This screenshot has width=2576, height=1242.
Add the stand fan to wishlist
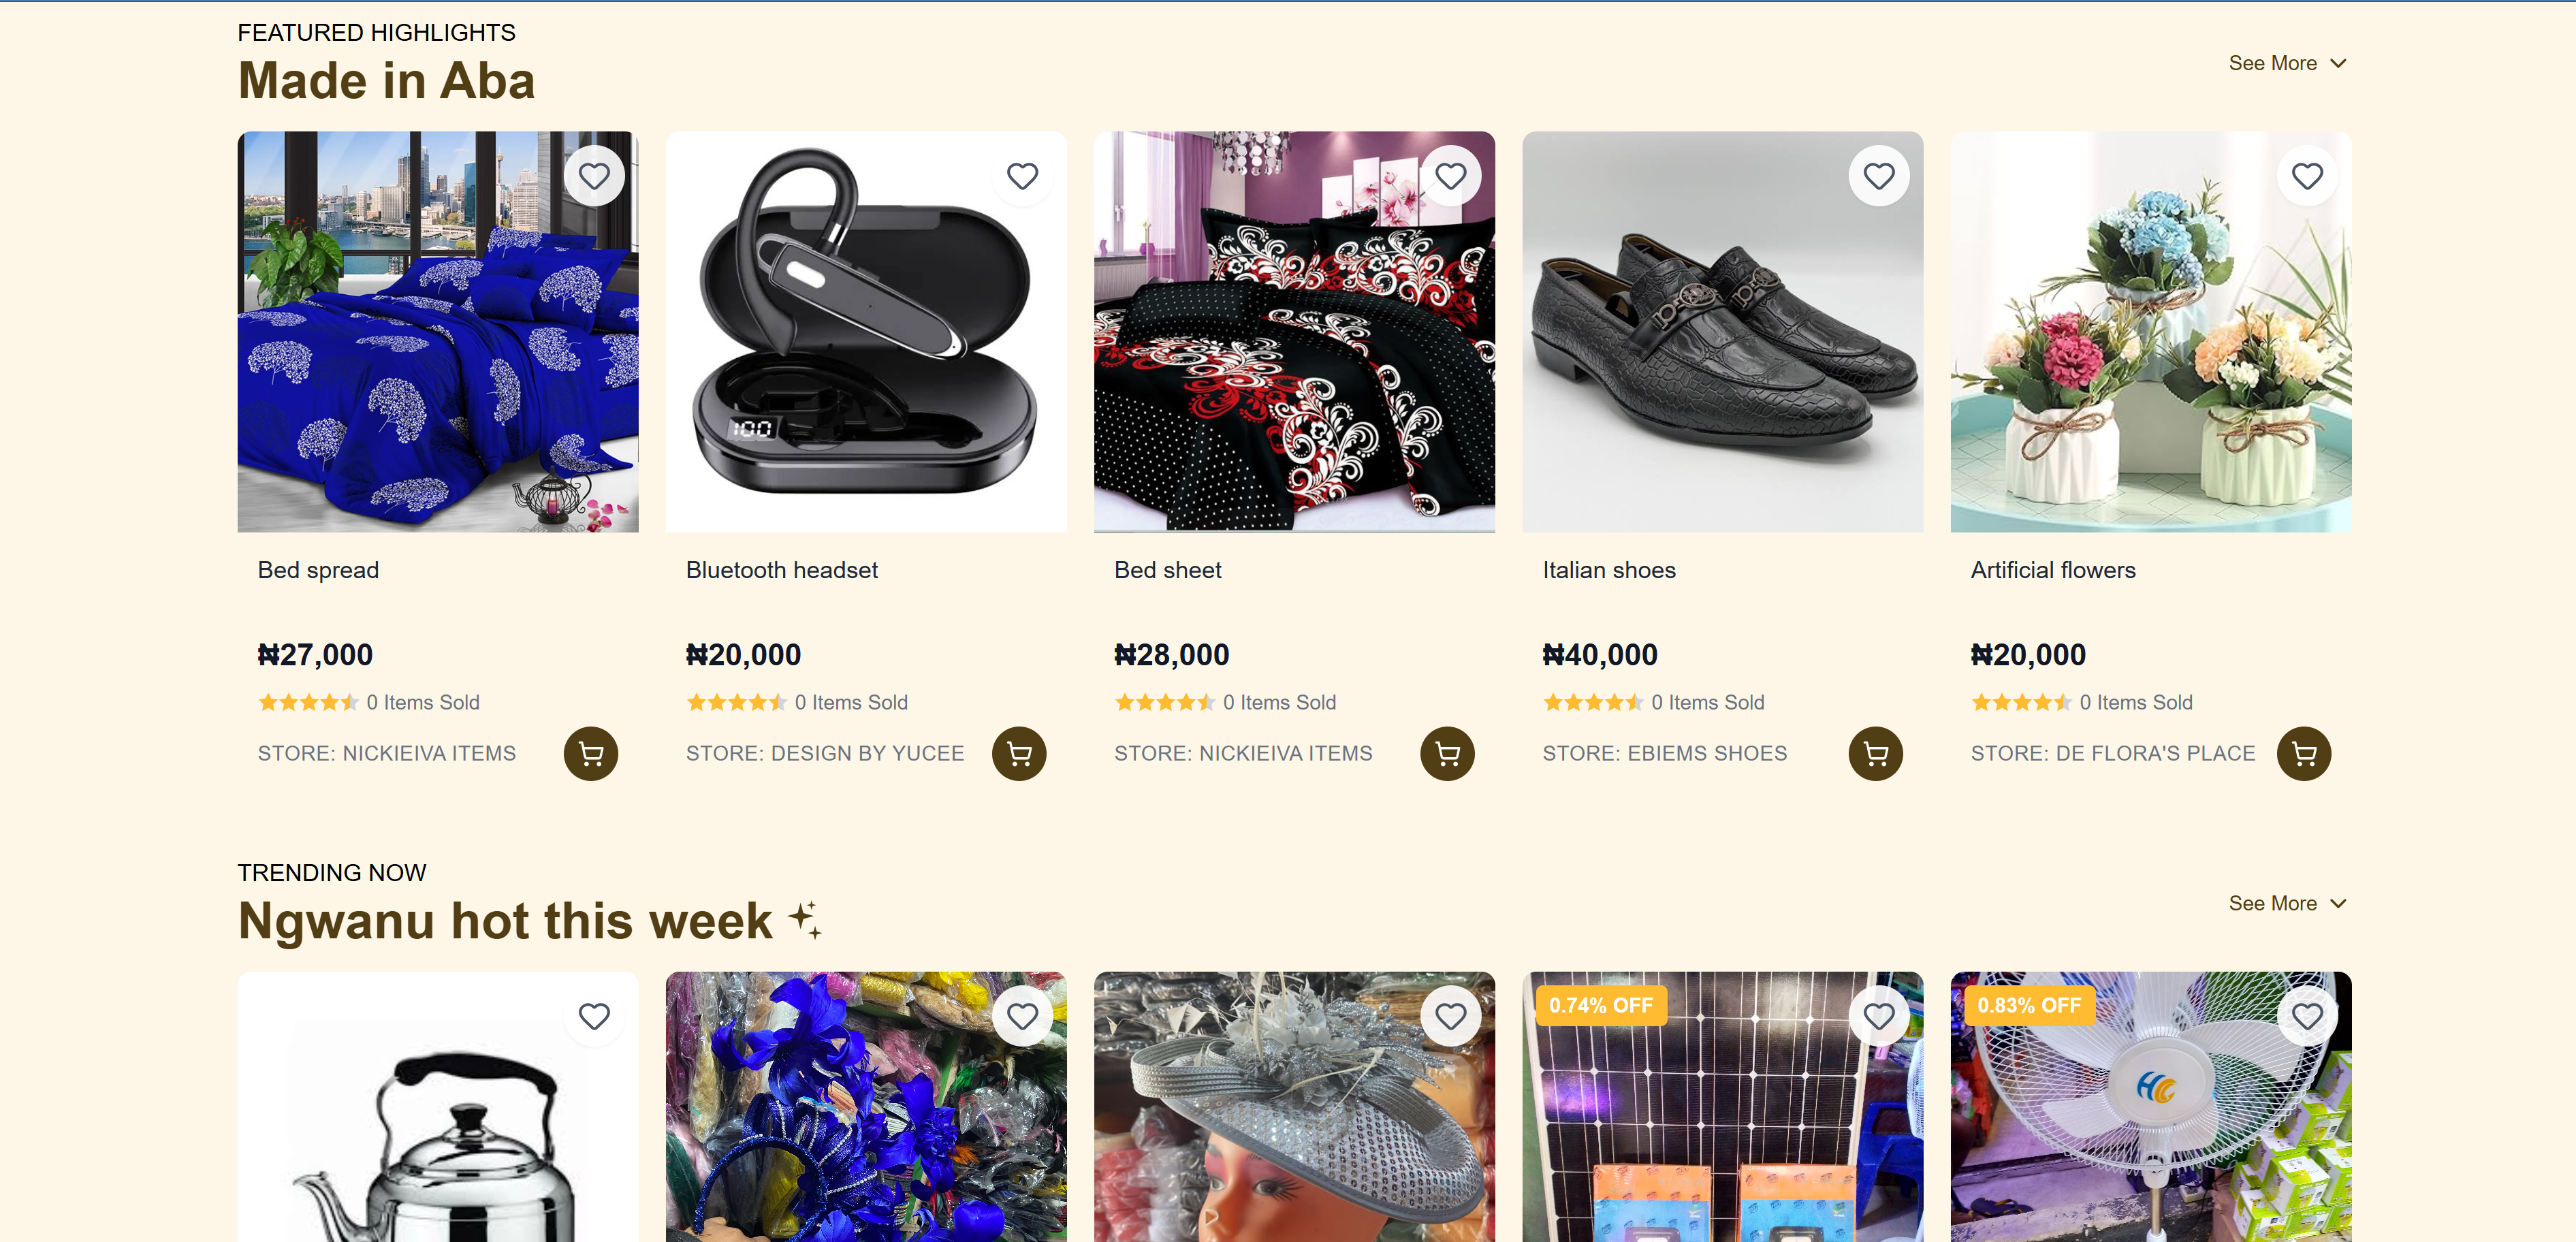point(2307,1015)
